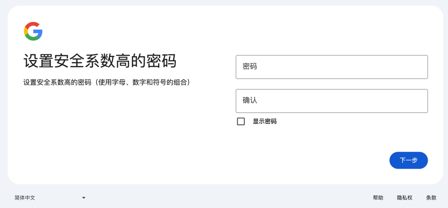Click the 密码 placeholder label
448x208 pixels.
coord(250,66)
